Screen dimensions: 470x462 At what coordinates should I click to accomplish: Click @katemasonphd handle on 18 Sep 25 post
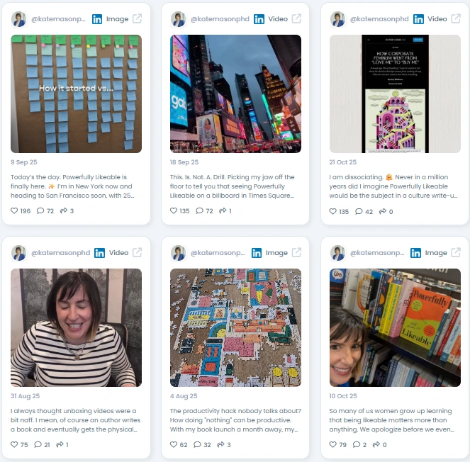220,19
